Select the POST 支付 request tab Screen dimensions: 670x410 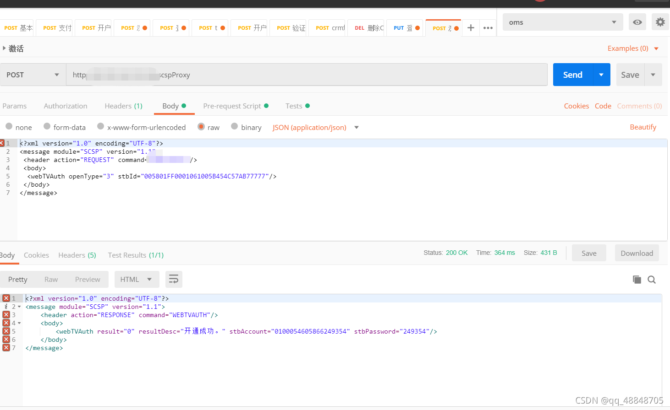pos(55,28)
